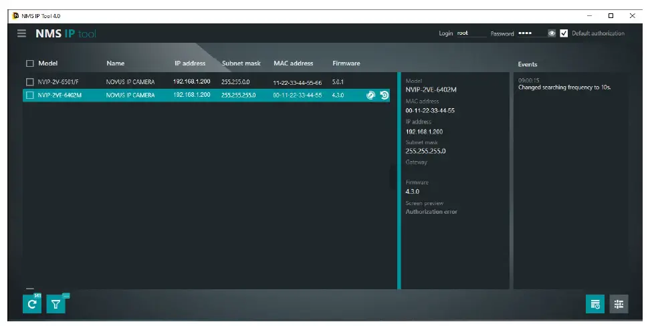
Task: Click the Default authorization label
Action: (598, 33)
